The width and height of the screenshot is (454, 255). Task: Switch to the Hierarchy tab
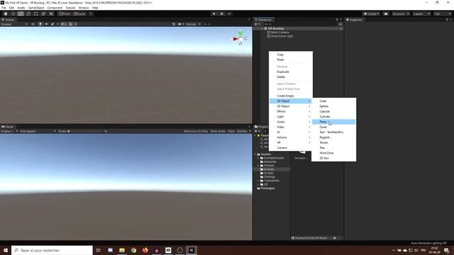point(263,20)
